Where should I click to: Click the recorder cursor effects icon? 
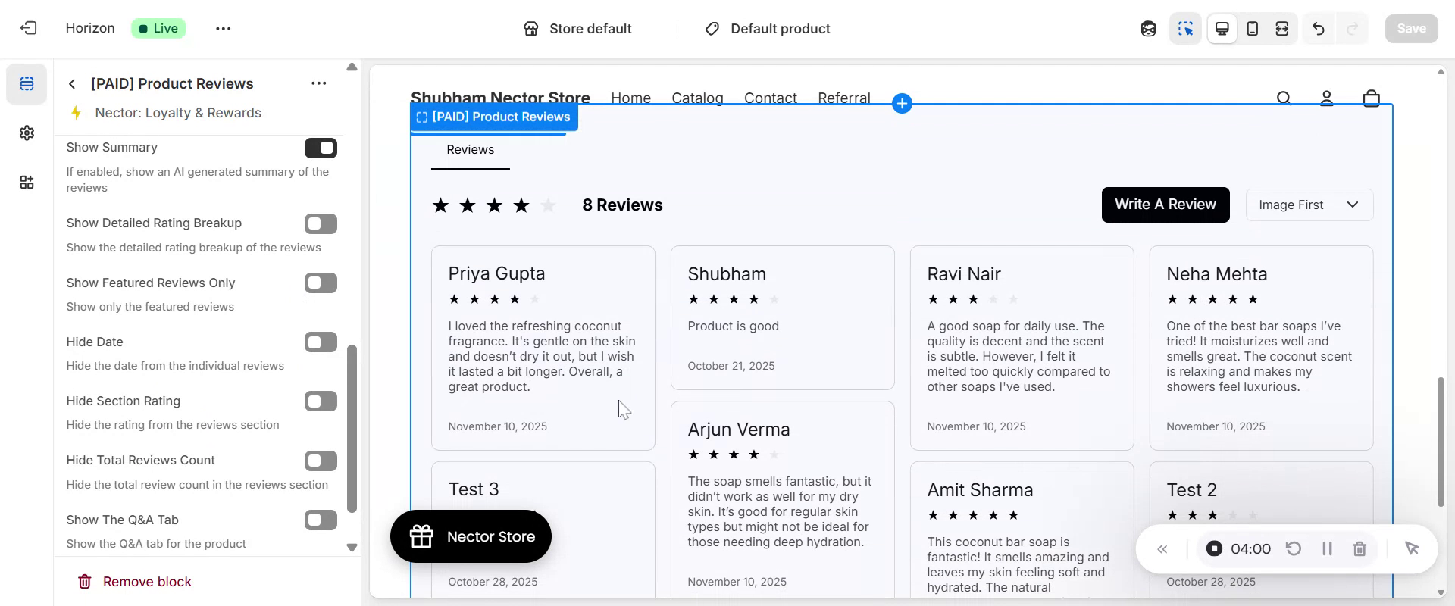pos(1412,548)
